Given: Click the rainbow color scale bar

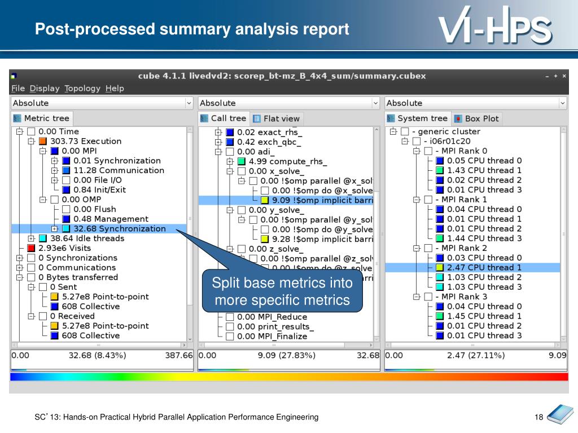Looking at the screenshot, I should tap(289, 377).
